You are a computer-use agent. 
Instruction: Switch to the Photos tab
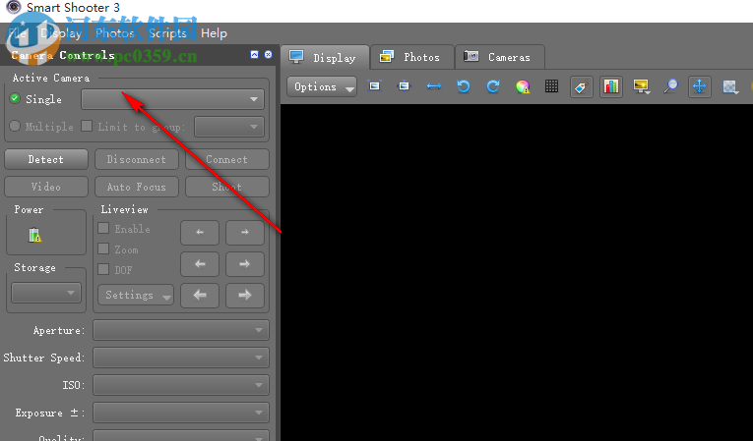(x=412, y=57)
